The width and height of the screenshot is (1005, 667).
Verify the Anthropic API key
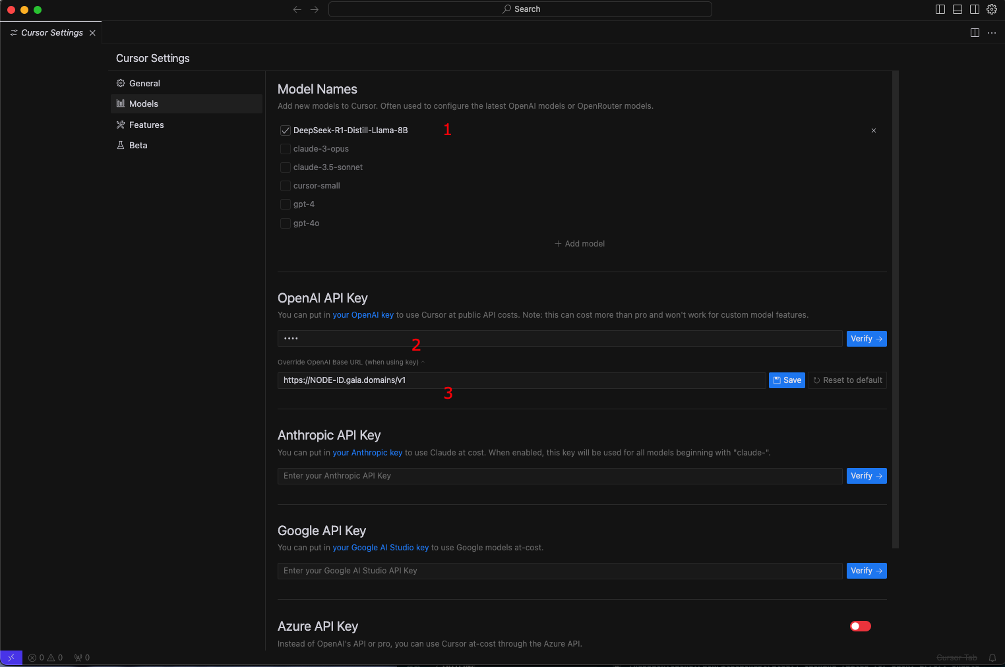[x=867, y=476]
